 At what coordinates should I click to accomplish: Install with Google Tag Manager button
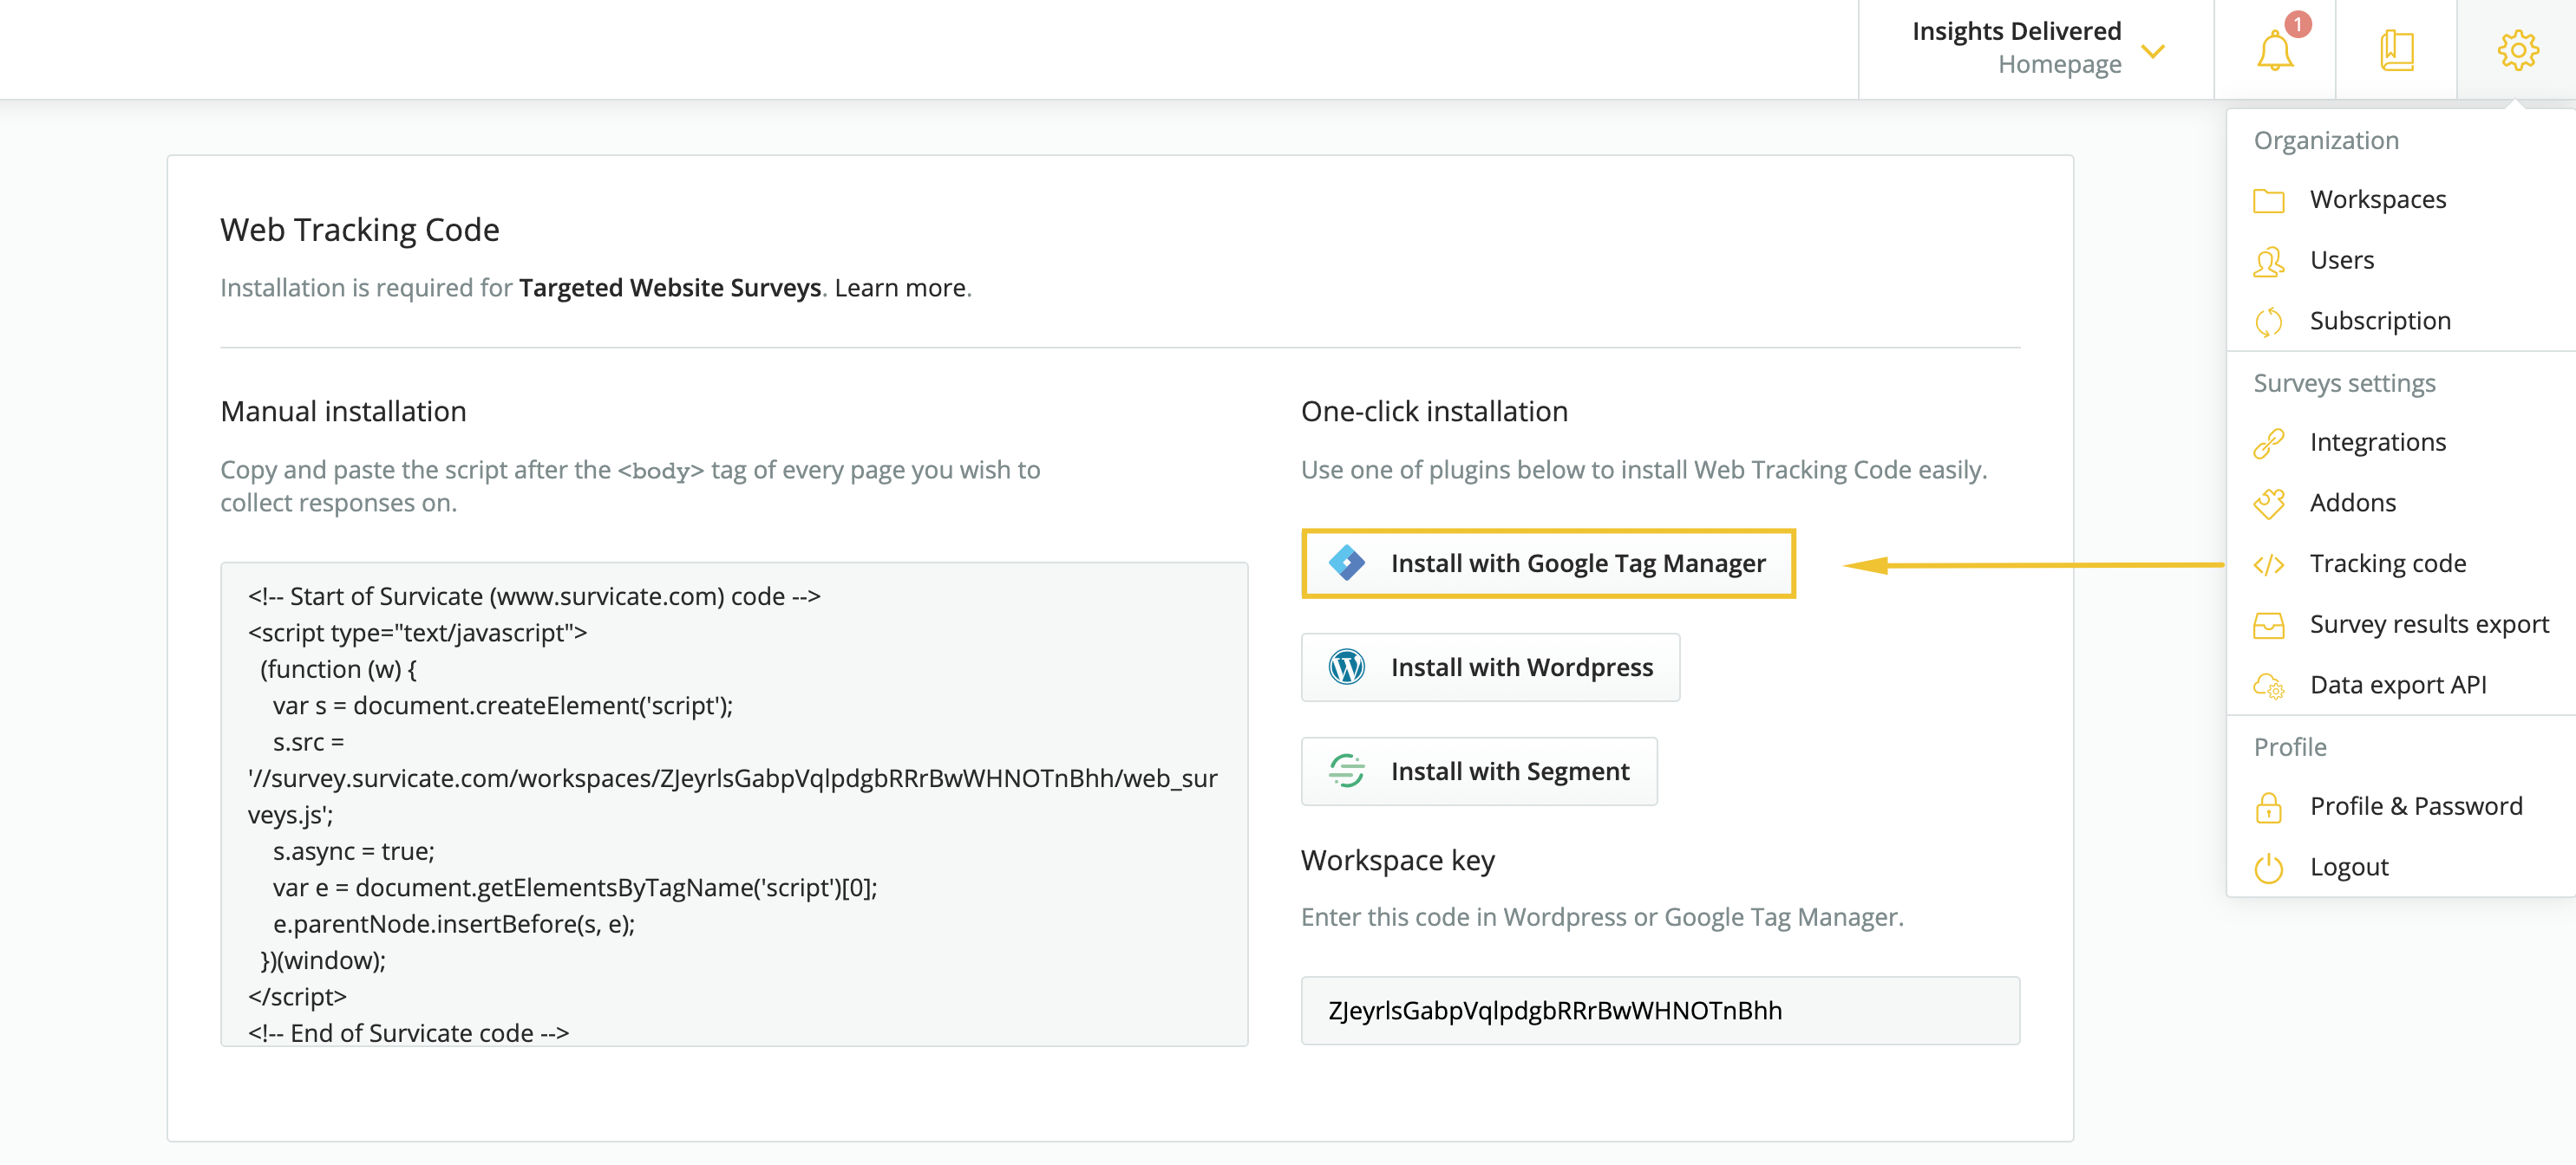[1548, 563]
